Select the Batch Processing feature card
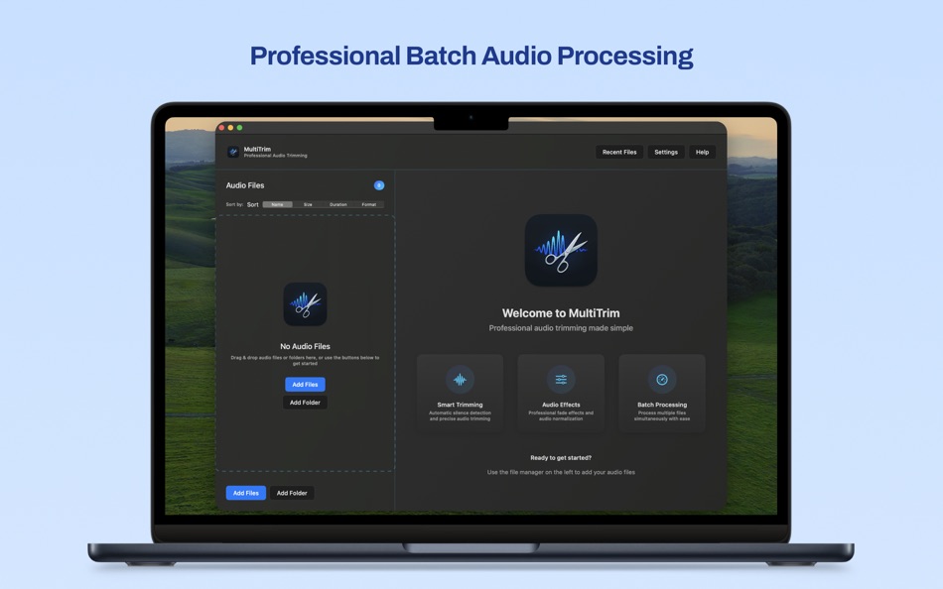Image resolution: width=943 pixels, height=589 pixels. pos(662,393)
